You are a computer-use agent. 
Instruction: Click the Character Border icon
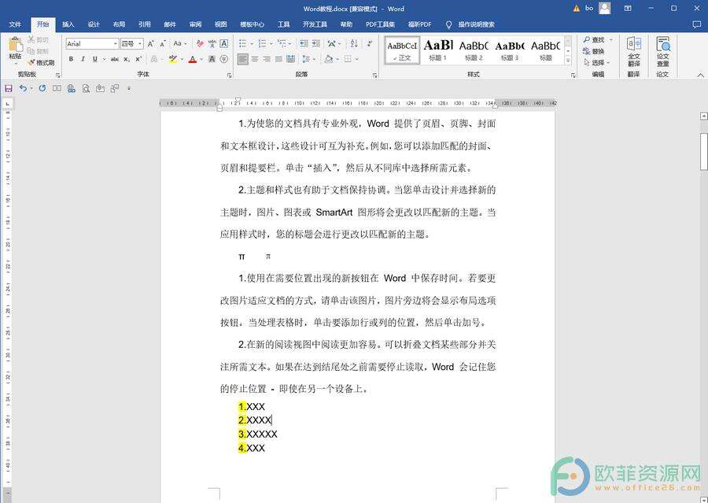click(x=224, y=44)
